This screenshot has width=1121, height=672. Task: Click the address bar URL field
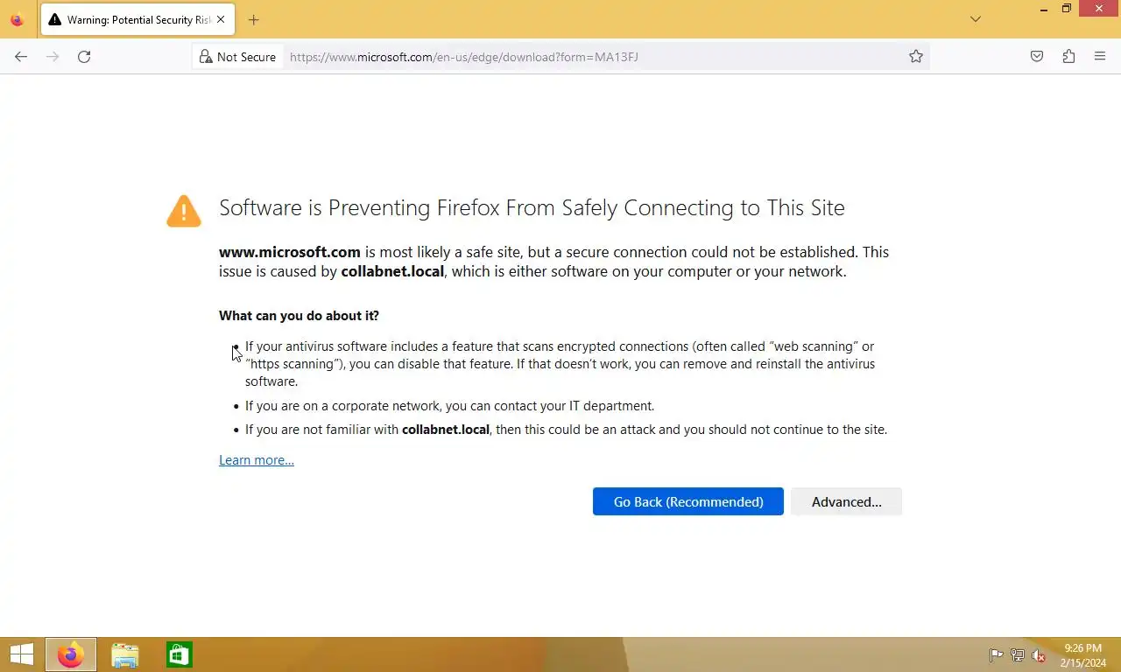click(x=587, y=57)
